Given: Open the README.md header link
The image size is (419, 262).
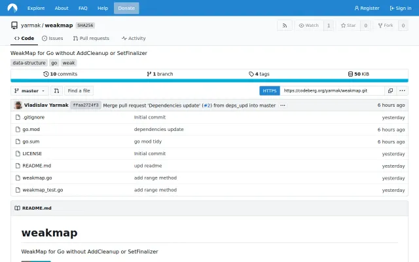Looking at the screenshot, I should coord(37,208).
